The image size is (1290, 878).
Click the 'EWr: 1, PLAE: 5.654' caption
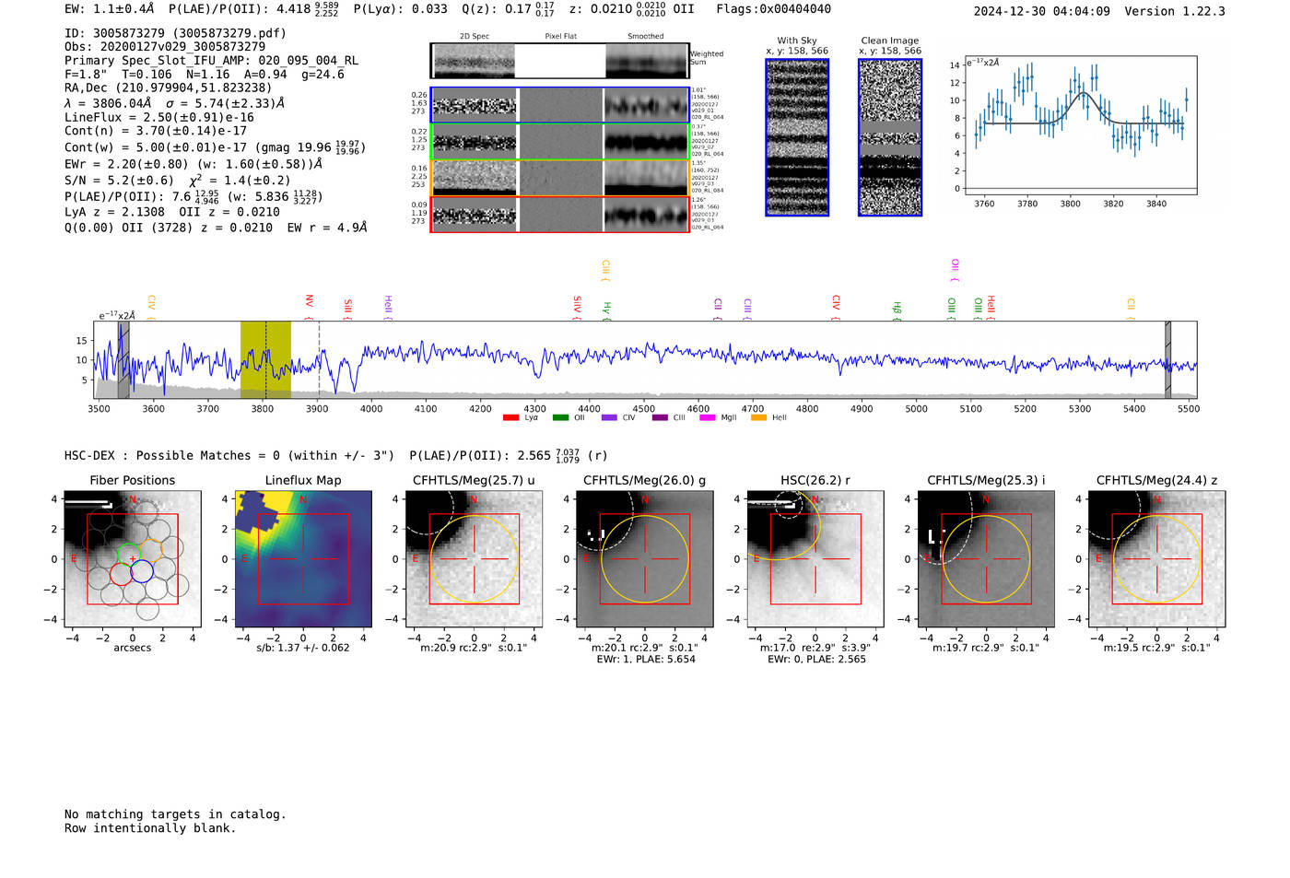coord(646,660)
